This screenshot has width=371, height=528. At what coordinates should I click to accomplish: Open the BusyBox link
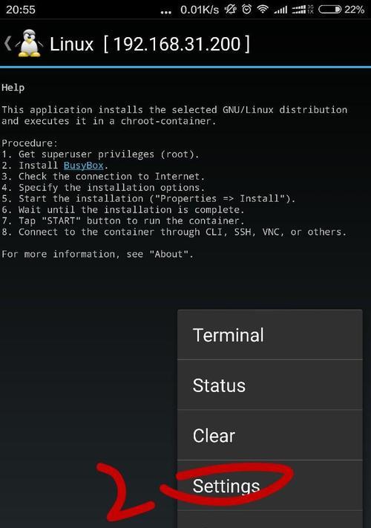(x=83, y=166)
